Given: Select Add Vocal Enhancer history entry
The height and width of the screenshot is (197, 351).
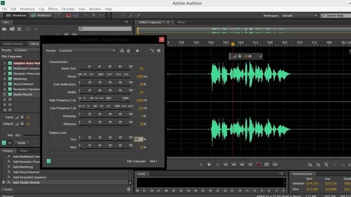Looking at the screenshot, I should point(26,172).
